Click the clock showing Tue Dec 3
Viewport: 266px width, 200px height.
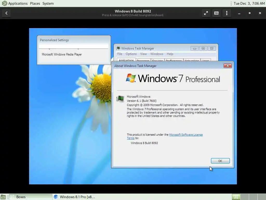249,3
